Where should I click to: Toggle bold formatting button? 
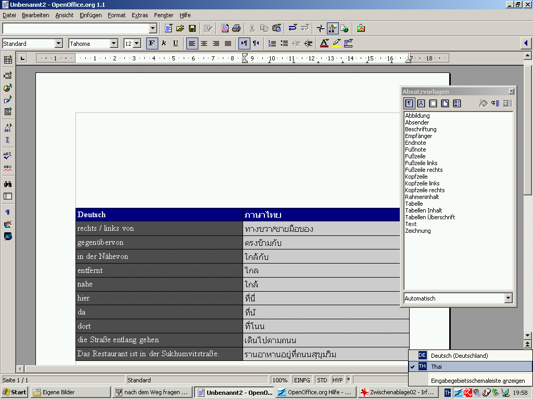tap(151, 43)
